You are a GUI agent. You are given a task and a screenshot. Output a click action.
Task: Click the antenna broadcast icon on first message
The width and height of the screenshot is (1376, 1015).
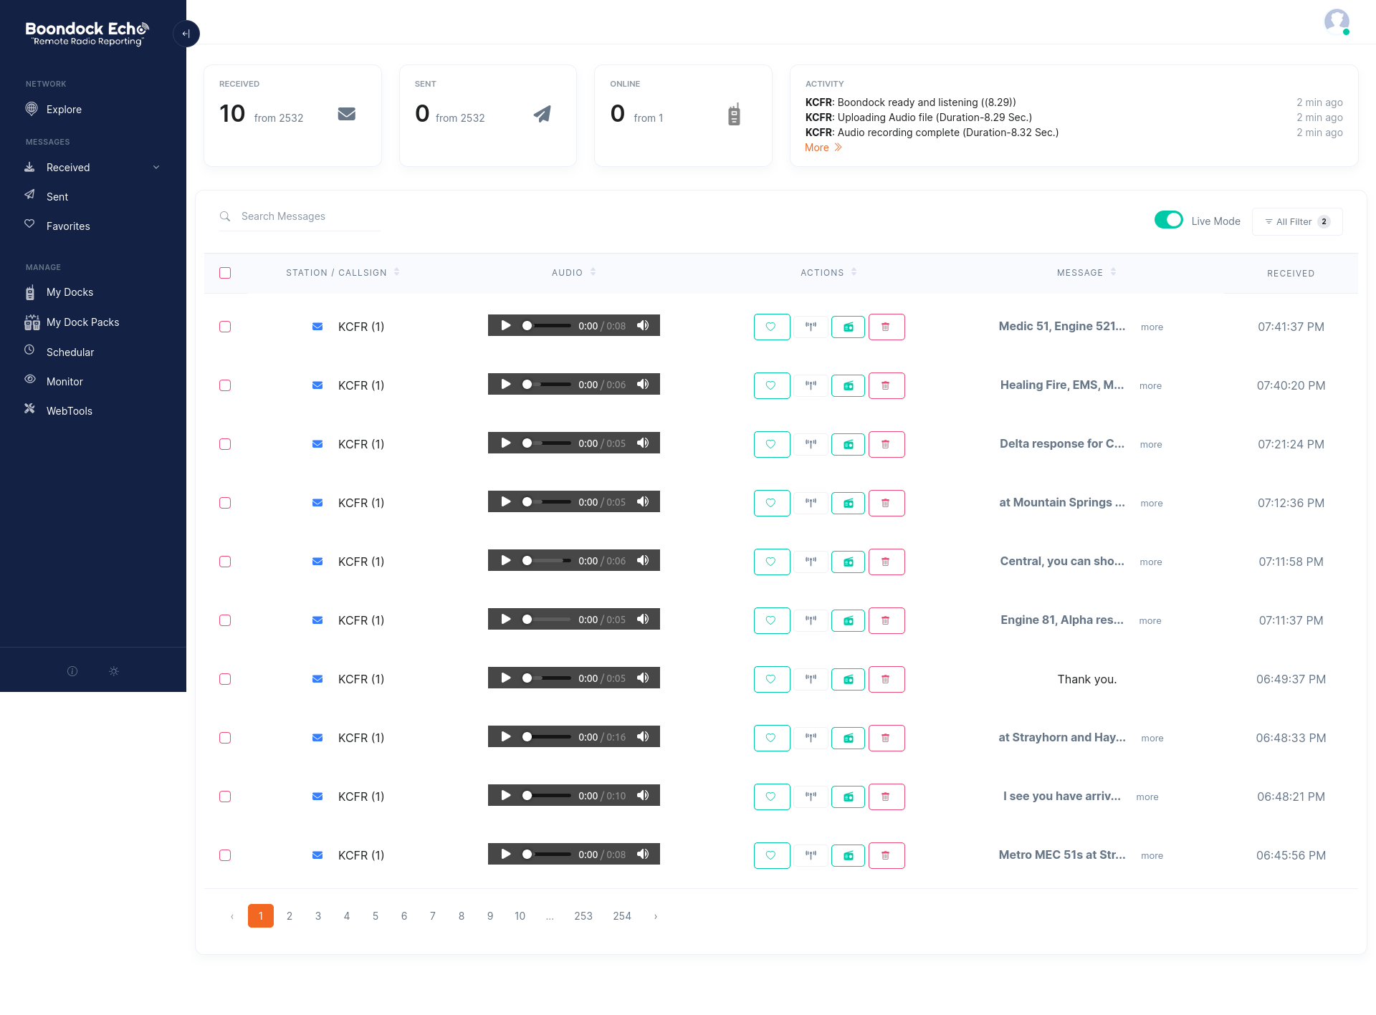[810, 327]
